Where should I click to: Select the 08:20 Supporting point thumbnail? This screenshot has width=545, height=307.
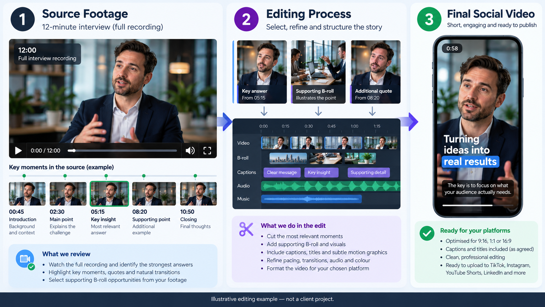click(154, 194)
